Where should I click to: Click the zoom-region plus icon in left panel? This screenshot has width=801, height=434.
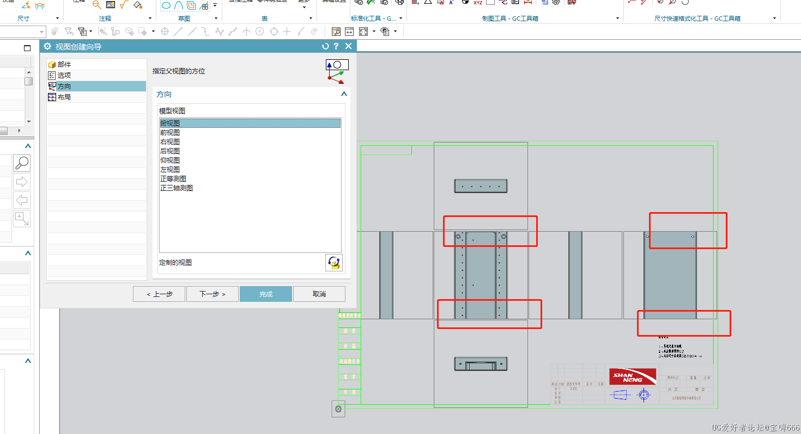pos(22,219)
